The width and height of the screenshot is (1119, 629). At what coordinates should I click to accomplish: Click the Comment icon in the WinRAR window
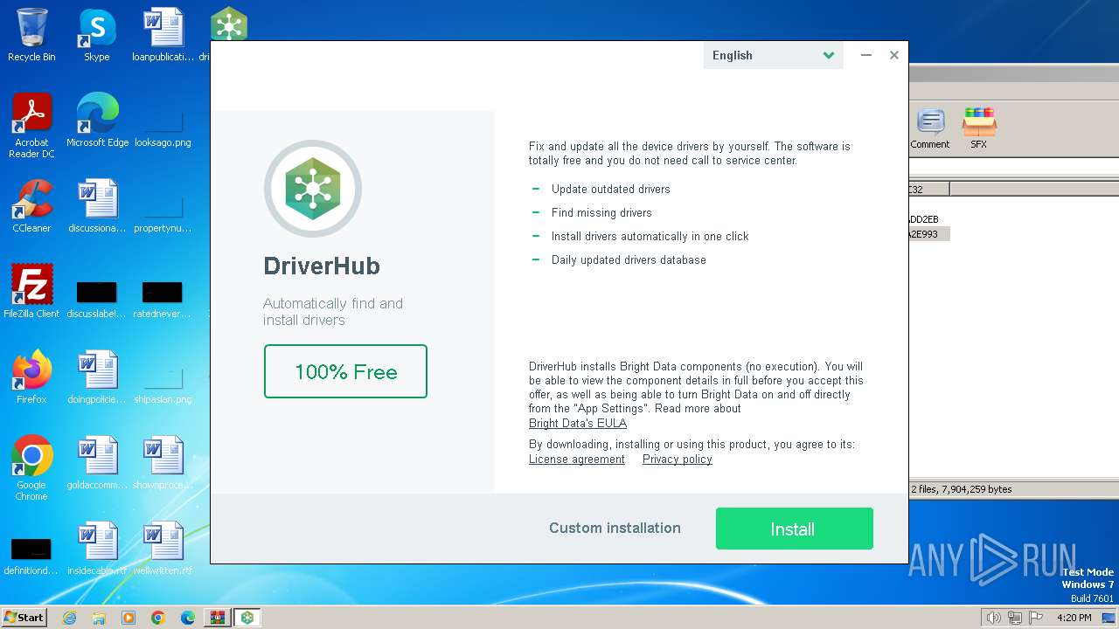pyautogui.click(x=930, y=128)
